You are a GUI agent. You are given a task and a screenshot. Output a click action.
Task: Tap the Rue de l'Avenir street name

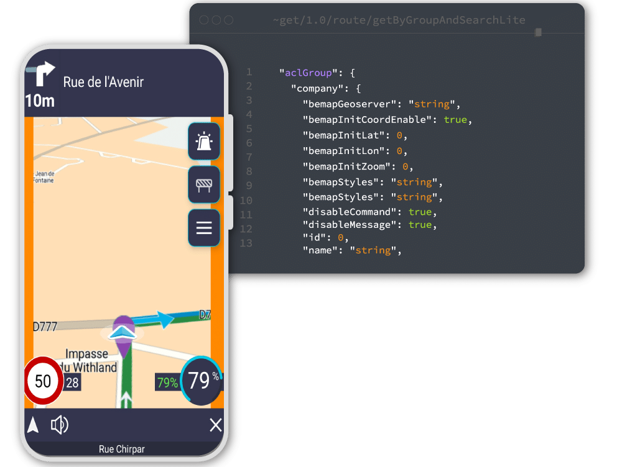coord(104,81)
